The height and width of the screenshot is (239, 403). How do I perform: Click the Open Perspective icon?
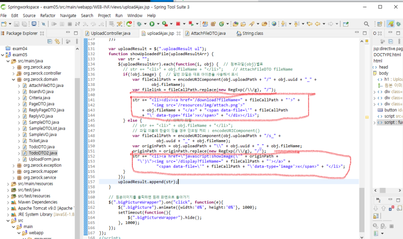pyautogui.click(x=380, y=24)
